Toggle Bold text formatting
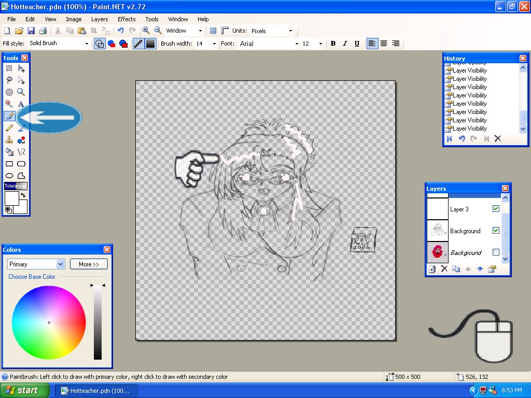The height and width of the screenshot is (398, 531). [x=333, y=44]
